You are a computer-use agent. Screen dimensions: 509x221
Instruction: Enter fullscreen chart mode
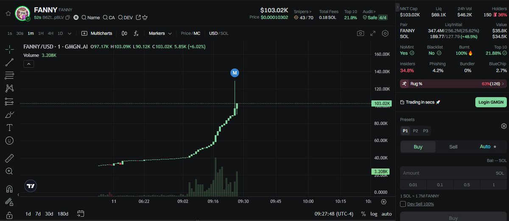(373, 33)
